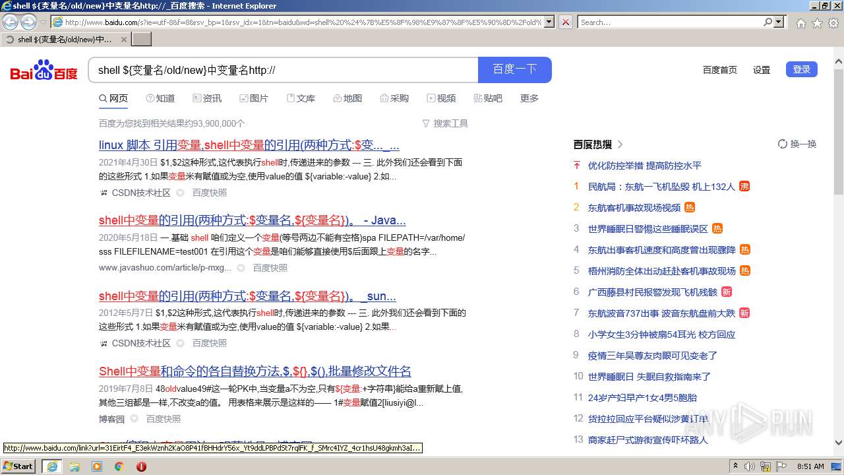The height and width of the screenshot is (475, 844).
Task: Open hot item 24岁产妇早产1女4男5胞胎
Action: [x=642, y=398]
